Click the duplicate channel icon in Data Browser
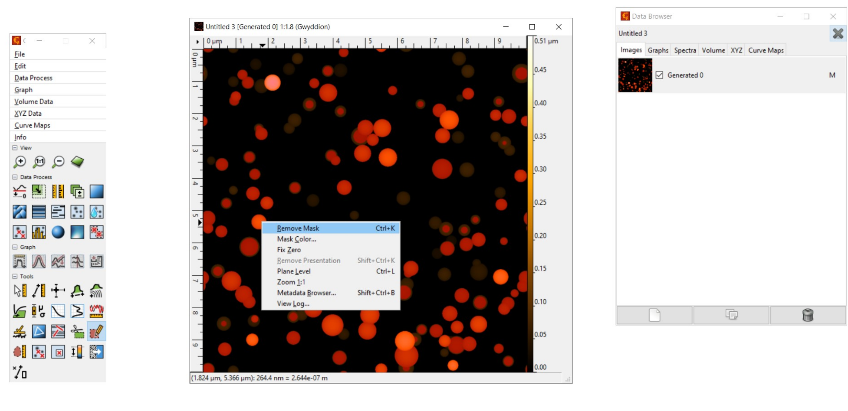This screenshot has height=411, width=848. pos(731,315)
